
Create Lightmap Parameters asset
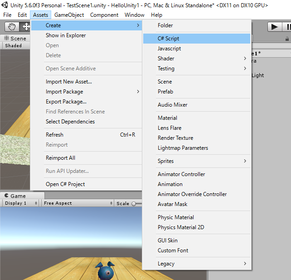[x=197, y=148]
